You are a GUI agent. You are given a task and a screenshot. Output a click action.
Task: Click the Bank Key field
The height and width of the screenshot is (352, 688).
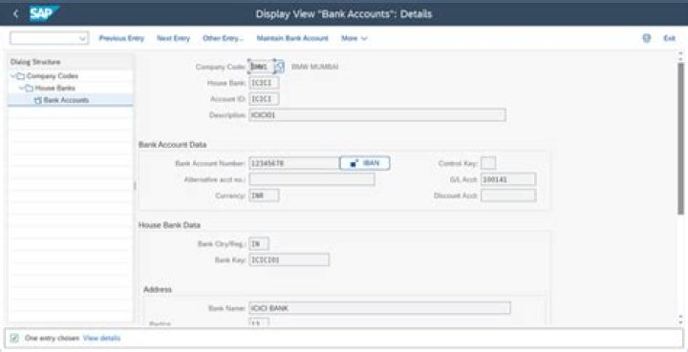[289, 260]
